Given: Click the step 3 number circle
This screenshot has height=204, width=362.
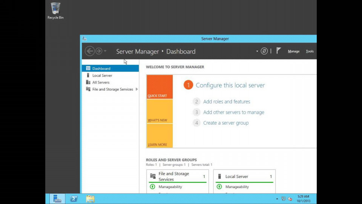Looking at the screenshot, I should point(196,112).
